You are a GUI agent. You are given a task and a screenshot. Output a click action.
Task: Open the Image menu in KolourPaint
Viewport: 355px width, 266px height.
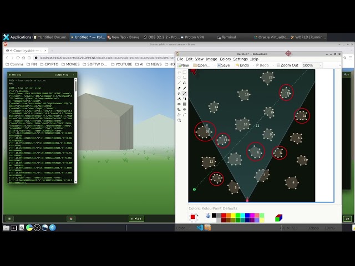[211, 59]
